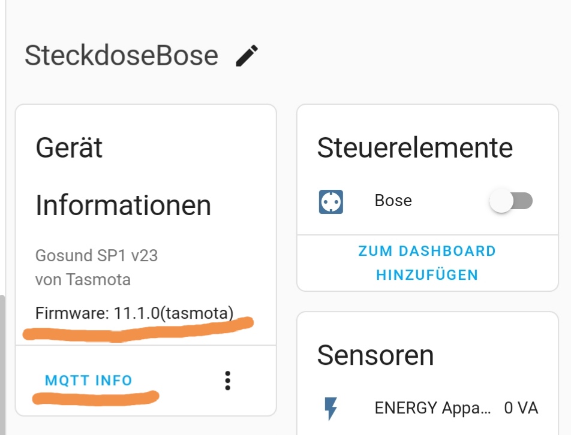Select the Bose entity label
The image size is (571, 435).
click(x=393, y=201)
